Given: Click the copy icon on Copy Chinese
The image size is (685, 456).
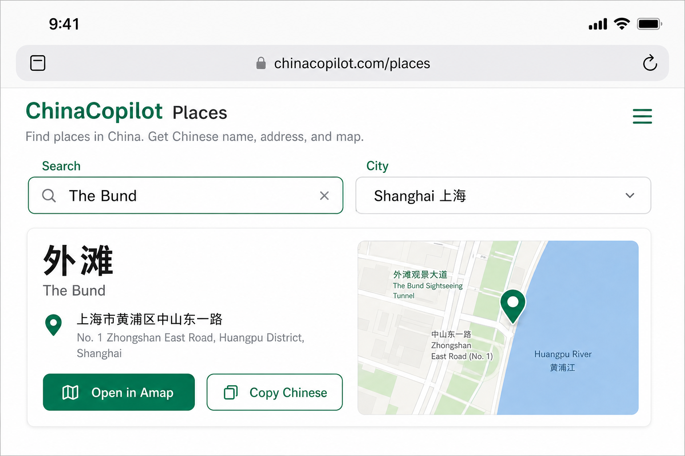Looking at the screenshot, I should 231,392.
